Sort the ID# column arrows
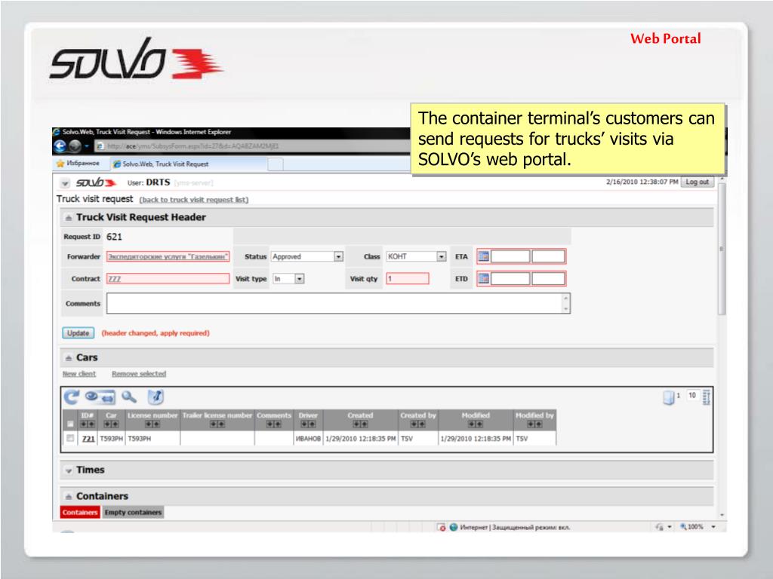Viewport: 773px width, 579px height. click(88, 424)
